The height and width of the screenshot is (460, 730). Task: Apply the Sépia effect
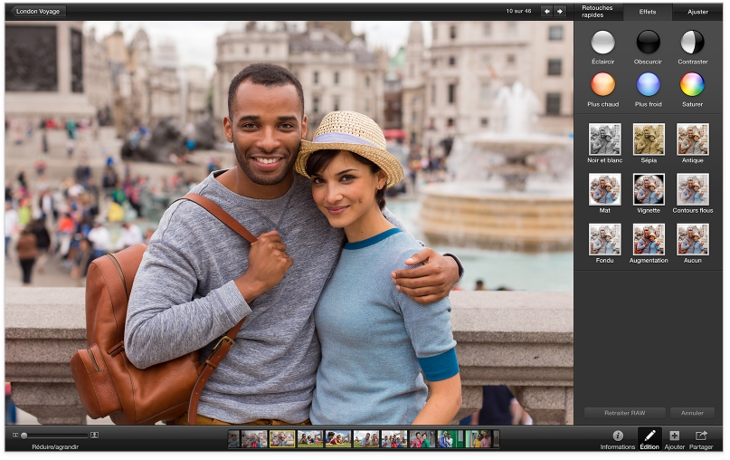click(648, 139)
